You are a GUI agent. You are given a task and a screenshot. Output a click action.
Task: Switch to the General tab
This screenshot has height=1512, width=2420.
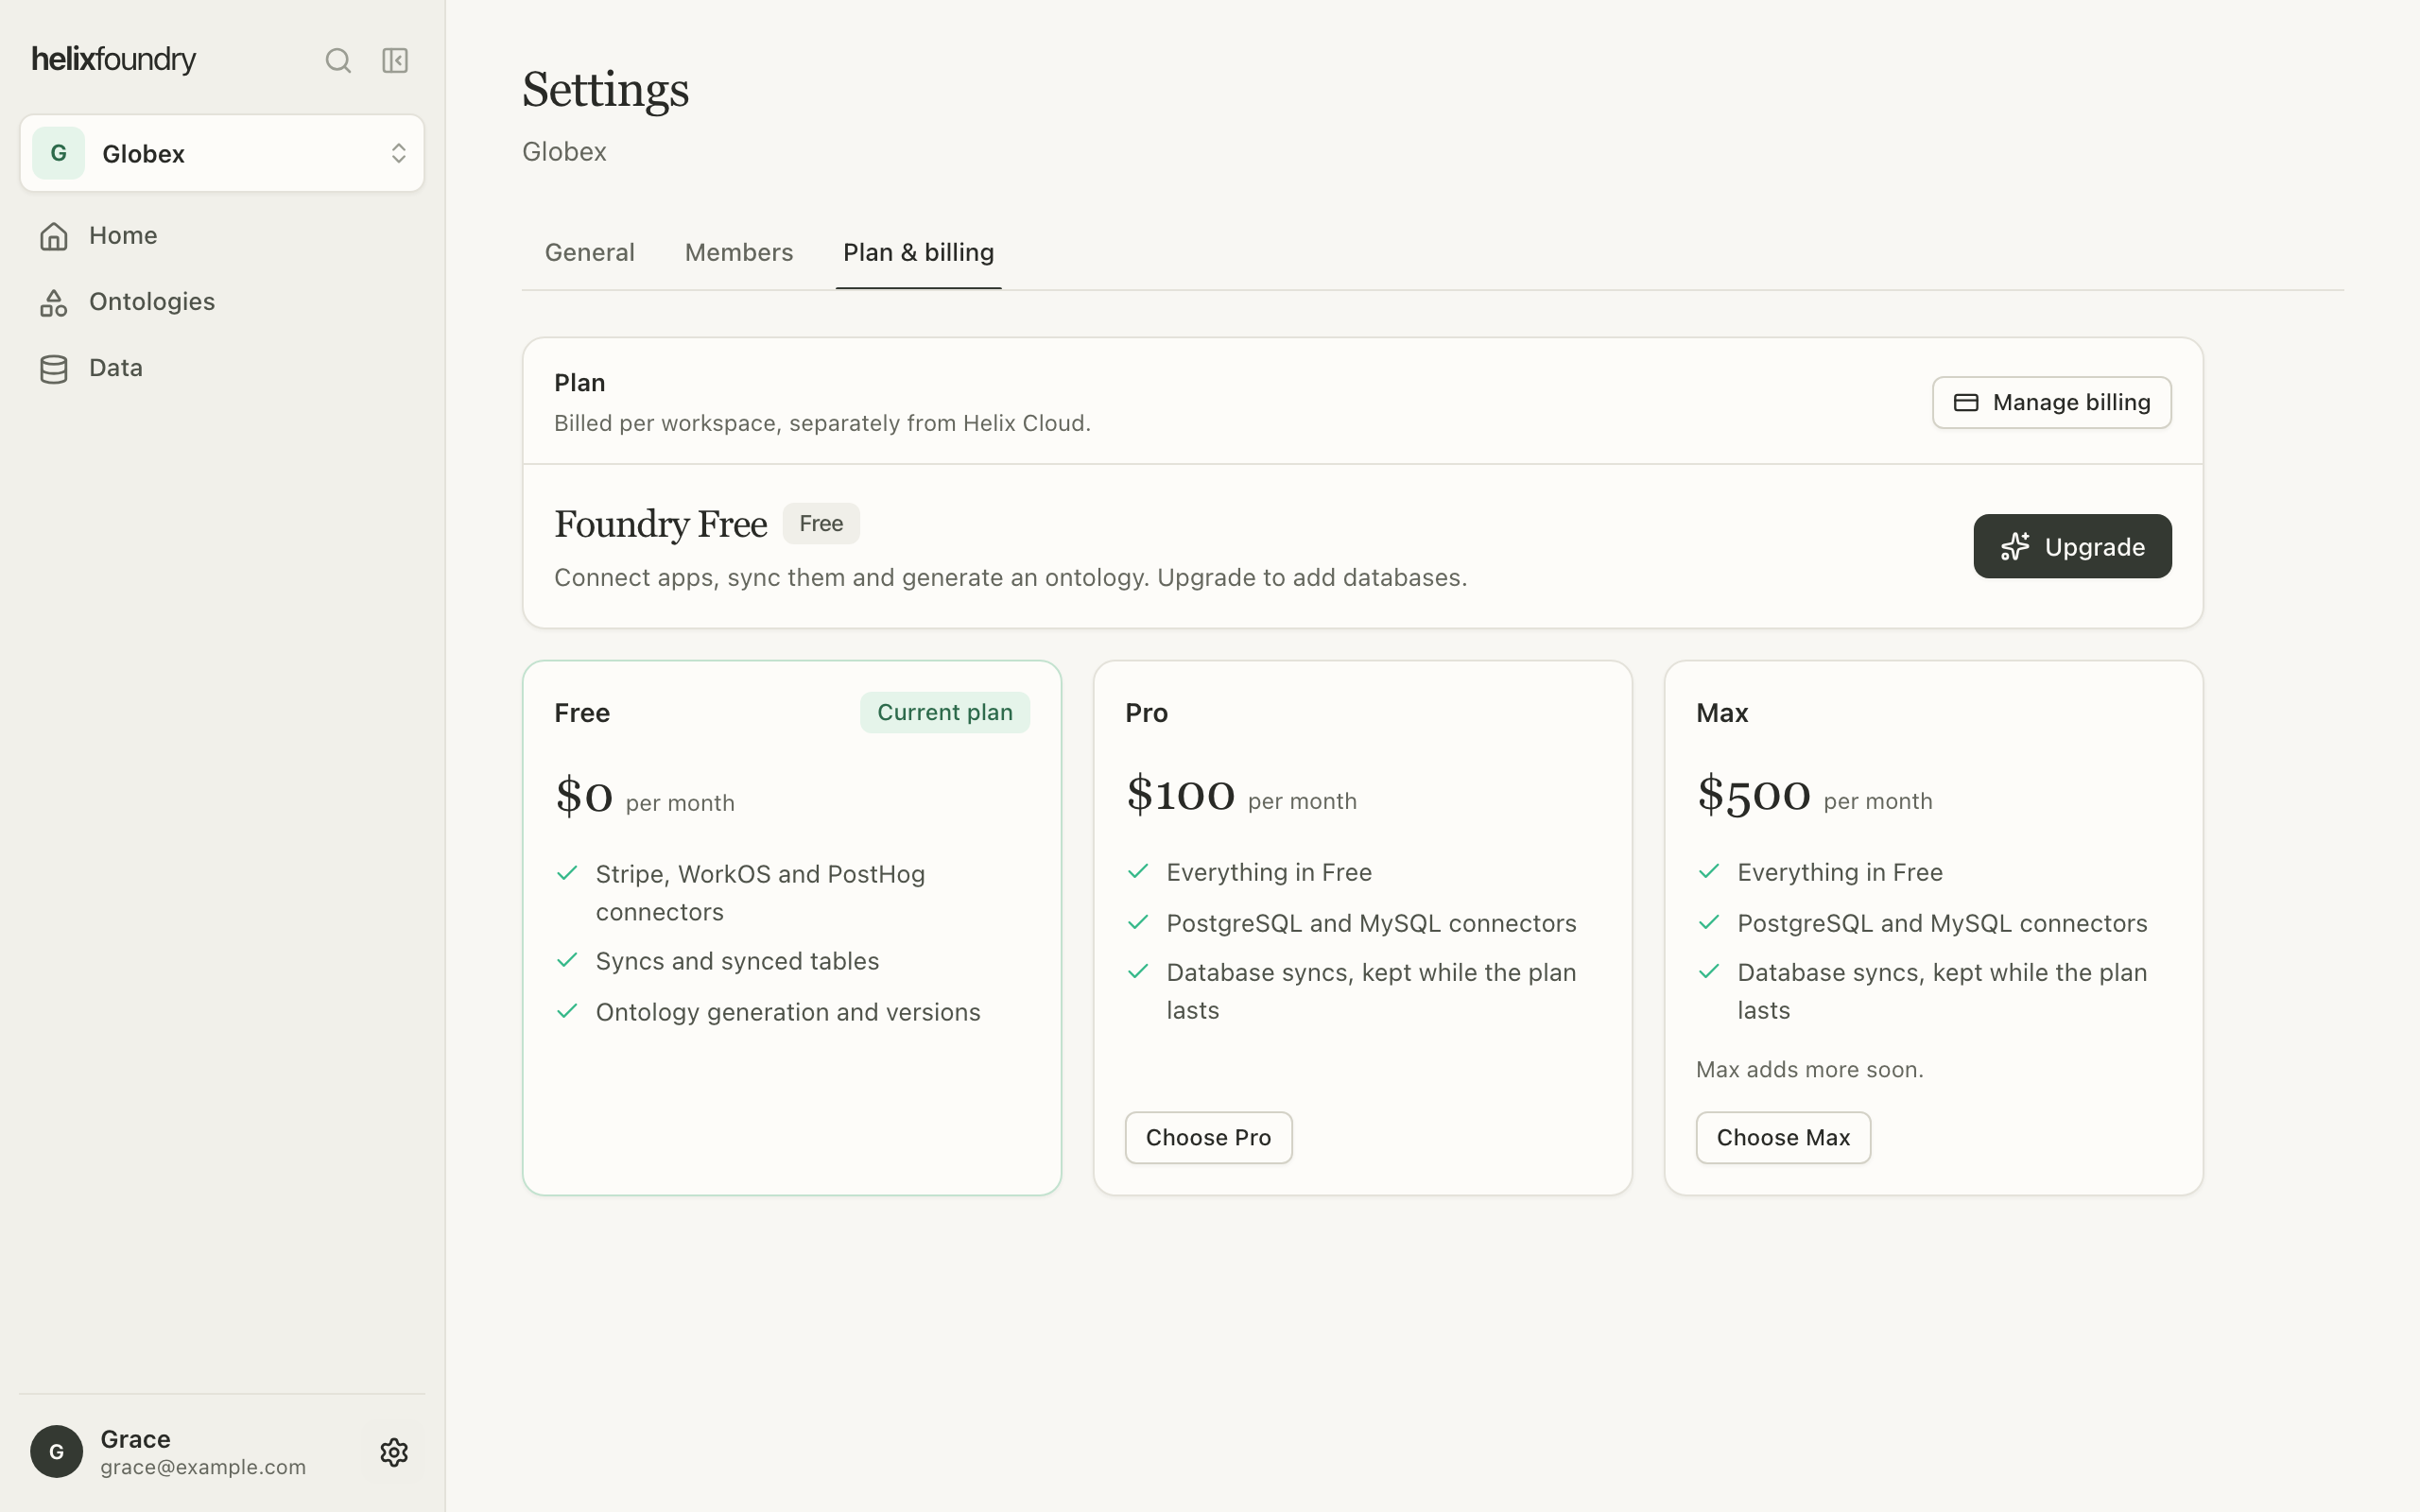(x=590, y=252)
